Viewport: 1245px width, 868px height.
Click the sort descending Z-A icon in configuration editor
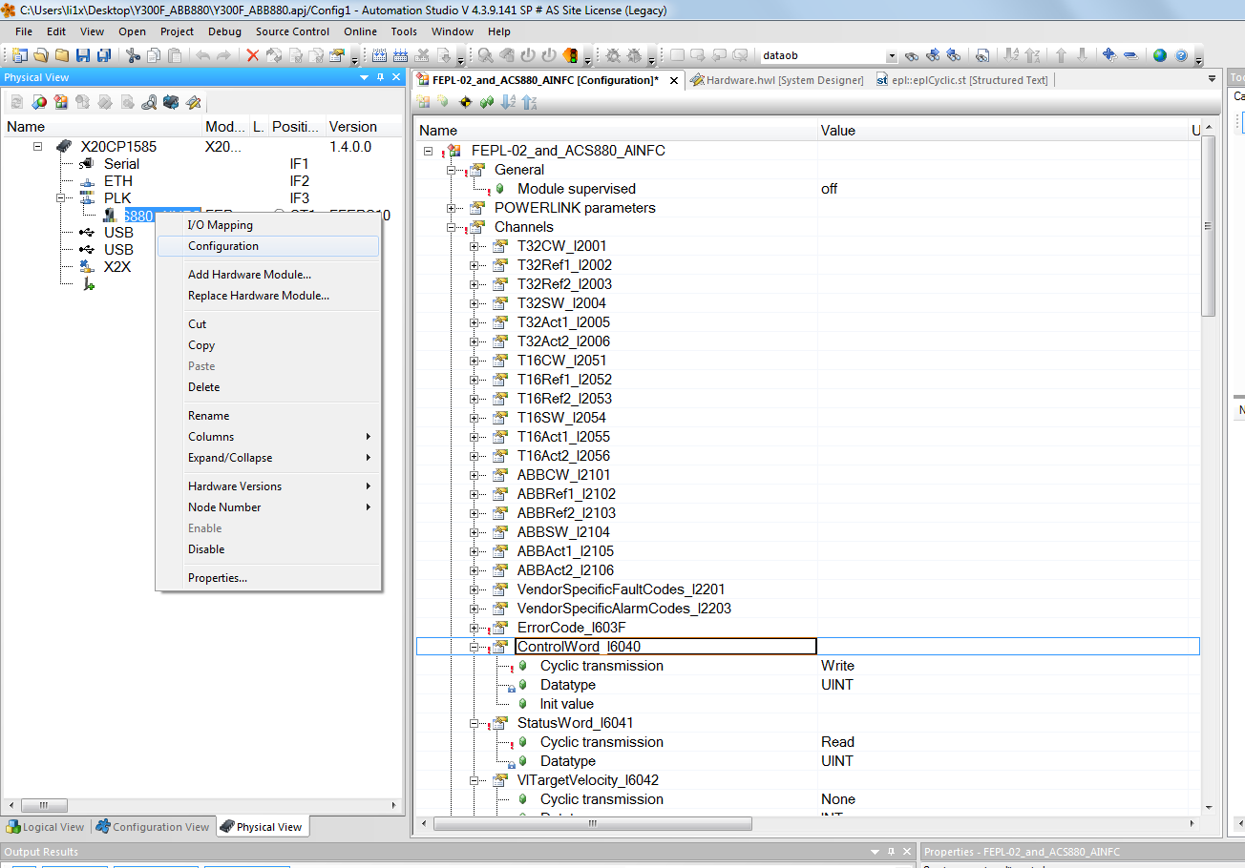530,102
